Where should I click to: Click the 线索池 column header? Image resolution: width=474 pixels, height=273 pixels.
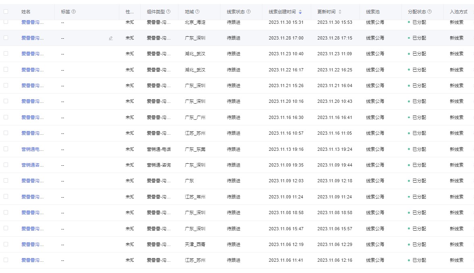(x=372, y=12)
